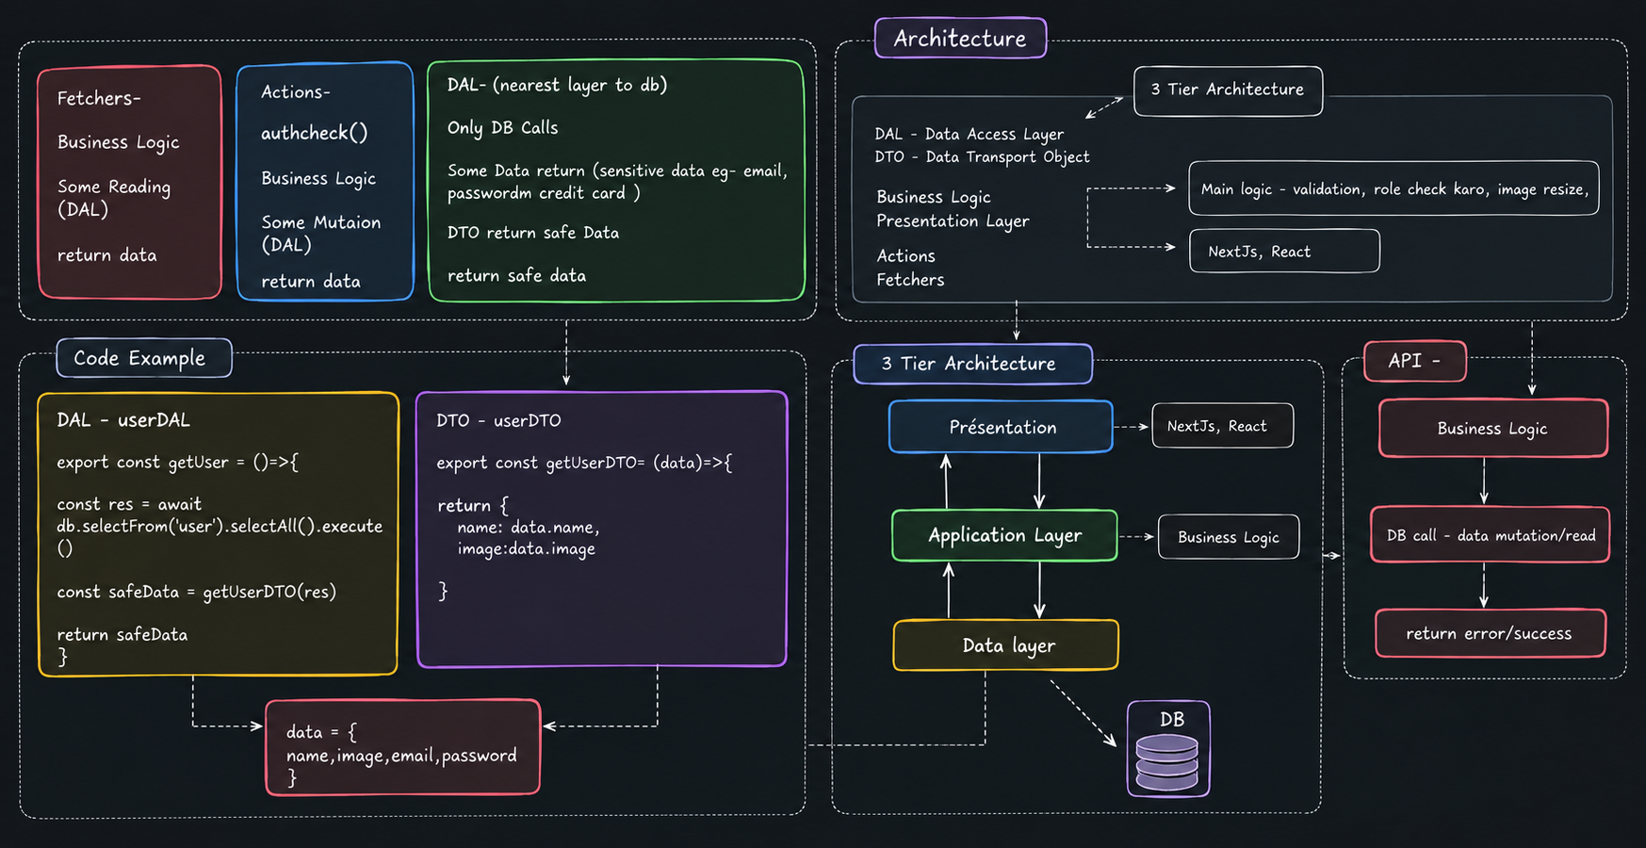
Task: Click the 'Presentation Layer' text in Architecture
Action: 953,221
